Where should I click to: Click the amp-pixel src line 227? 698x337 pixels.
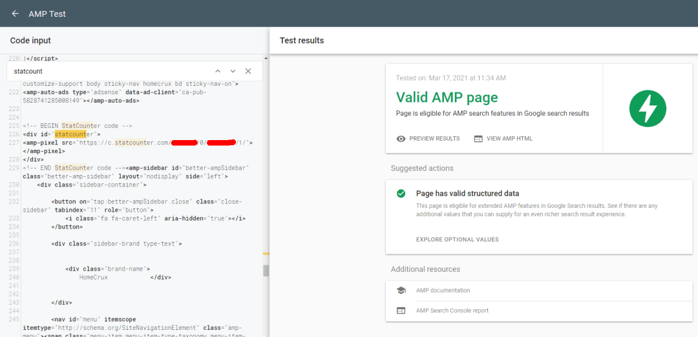pyautogui.click(x=138, y=143)
